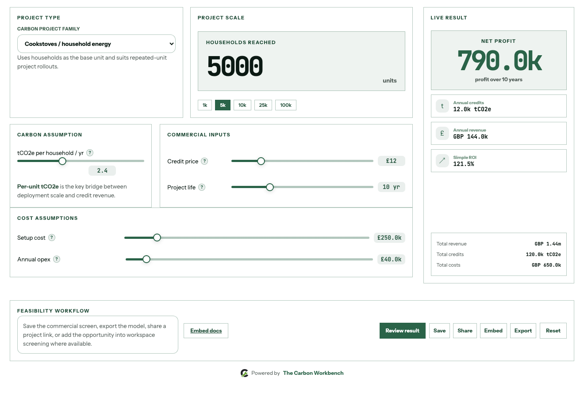Click the £250.0k setup cost value
Screen dimensions: 584x415
tap(389, 238)
